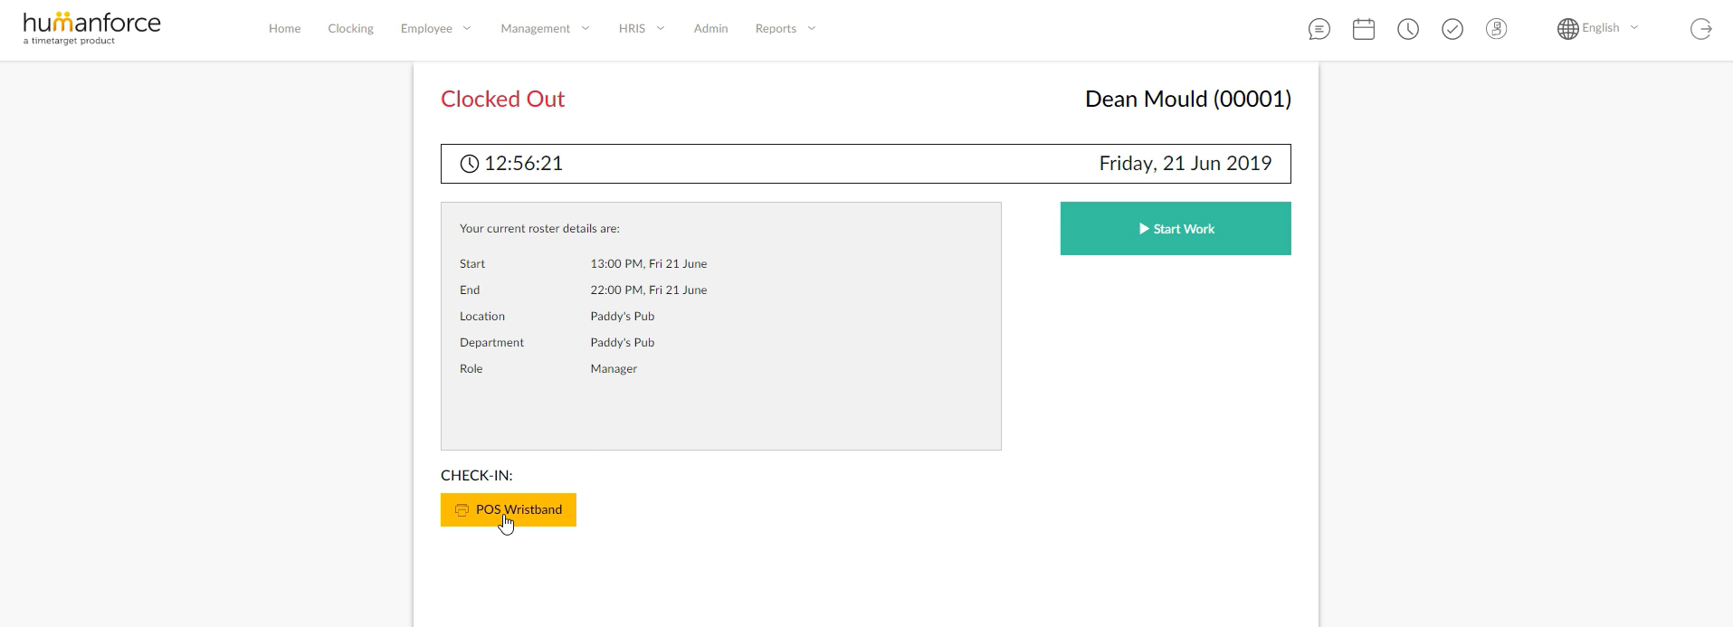
Task: Open the Management menu label
Action: pos(535,28)
